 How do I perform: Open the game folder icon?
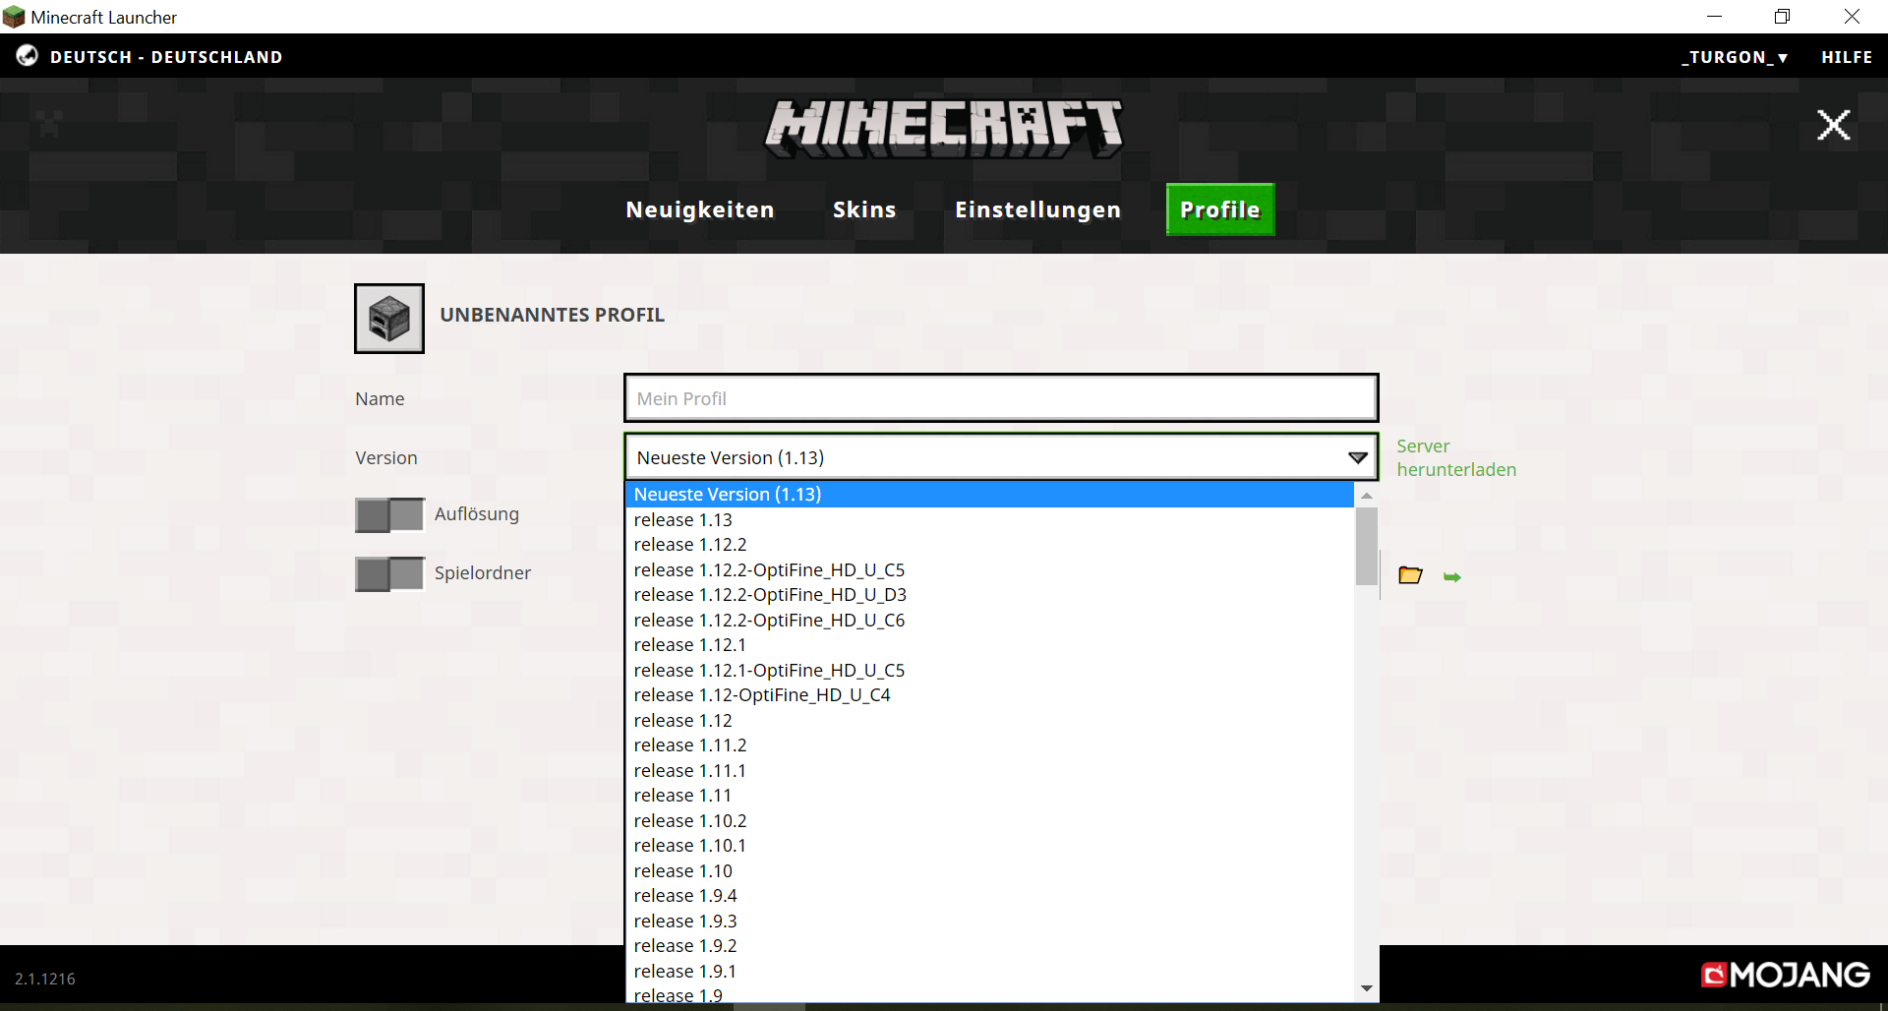(1410, 575)
